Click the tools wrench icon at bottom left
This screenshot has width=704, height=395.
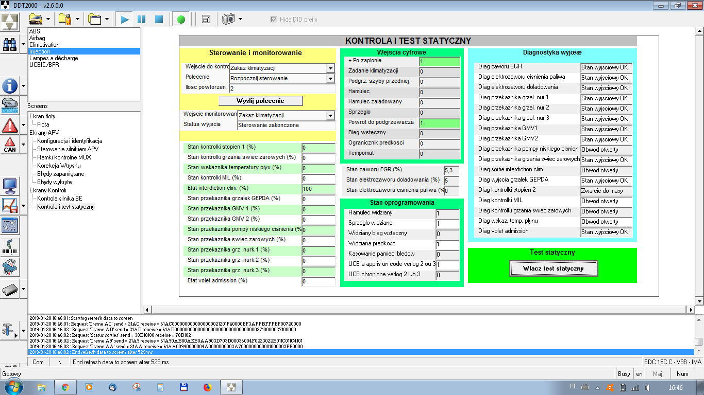pos(10,330)
